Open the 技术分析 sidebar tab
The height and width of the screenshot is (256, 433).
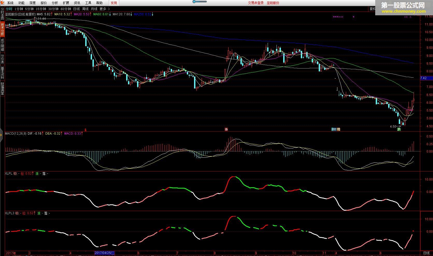coord(2,29)
